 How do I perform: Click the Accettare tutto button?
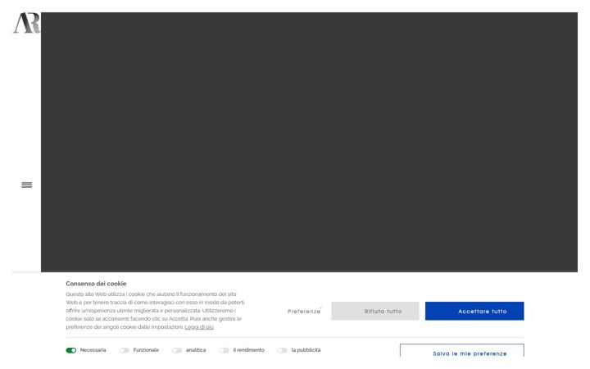coord(474,311)
